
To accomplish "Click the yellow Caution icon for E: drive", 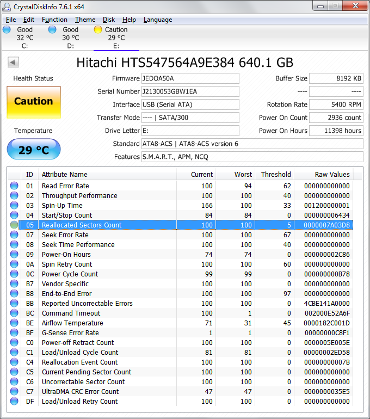I will pos(98,30).
